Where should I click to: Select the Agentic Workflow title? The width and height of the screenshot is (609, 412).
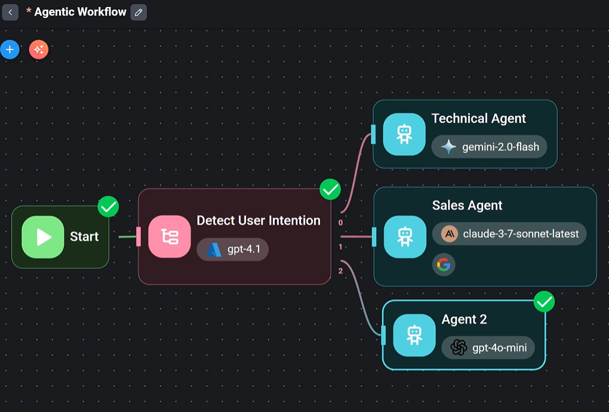click(x=81, y=12)
